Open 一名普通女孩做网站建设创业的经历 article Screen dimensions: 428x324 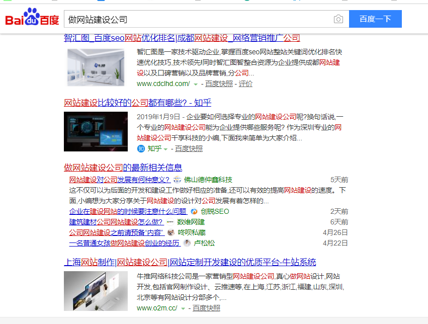(125, 243)
